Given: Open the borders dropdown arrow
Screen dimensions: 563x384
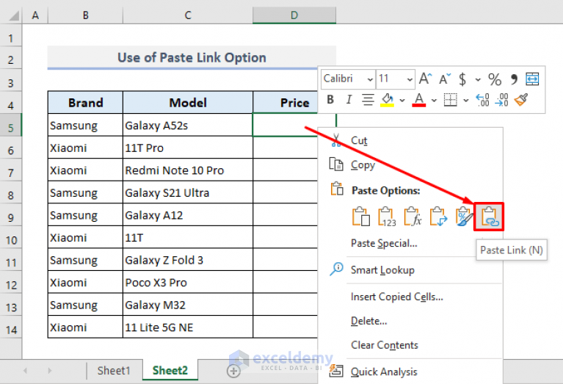Looking at the screenshot, I should tap(465, 100).
